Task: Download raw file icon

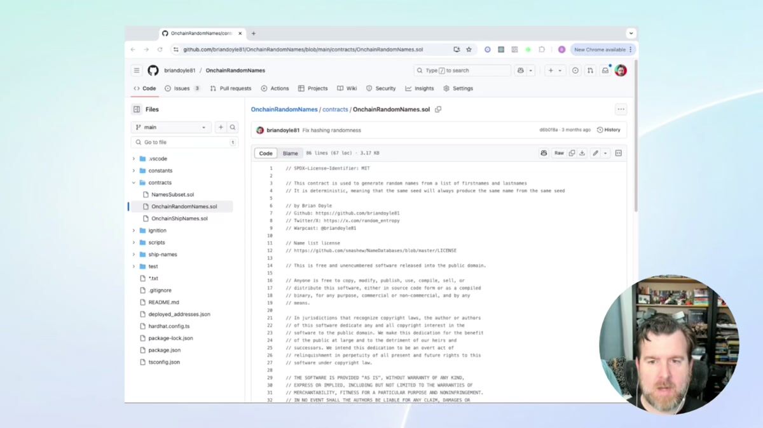Action: pos(582,153)
